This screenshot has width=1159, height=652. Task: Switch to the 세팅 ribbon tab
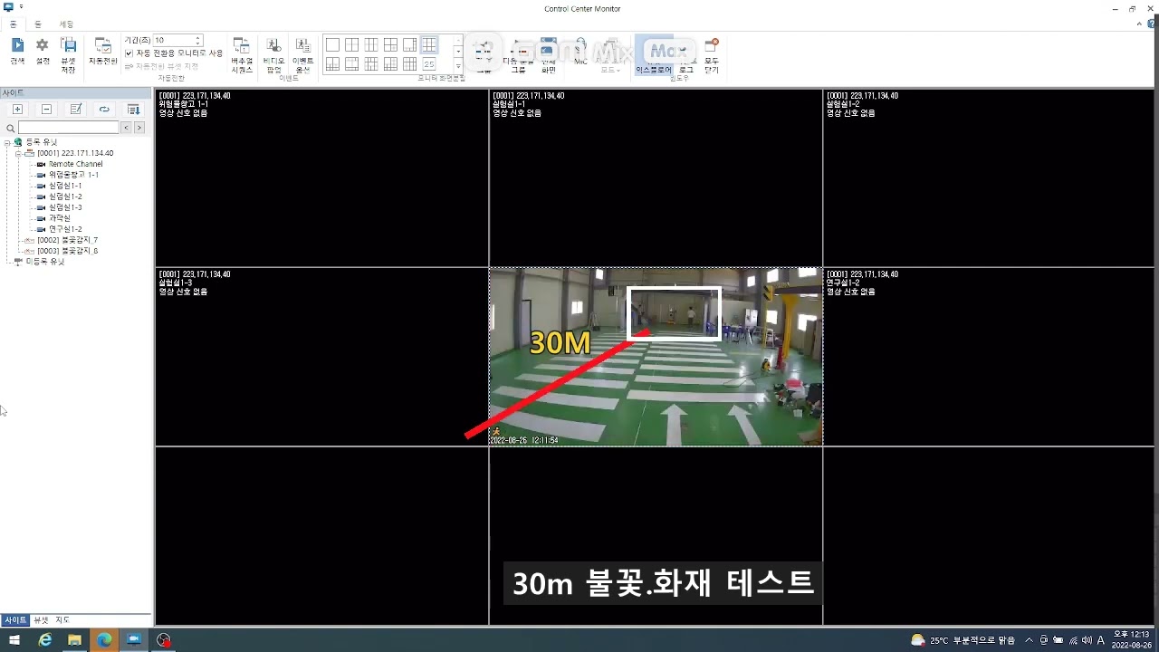pos(66,24)
